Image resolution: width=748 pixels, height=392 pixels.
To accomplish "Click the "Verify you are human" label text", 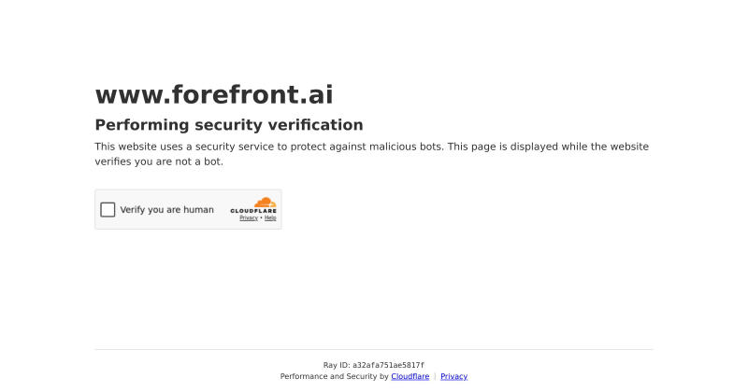I will pos(167,210).
